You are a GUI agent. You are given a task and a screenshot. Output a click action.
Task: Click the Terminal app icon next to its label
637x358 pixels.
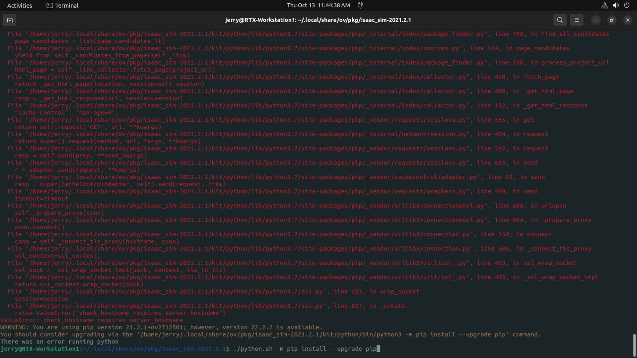50,5
